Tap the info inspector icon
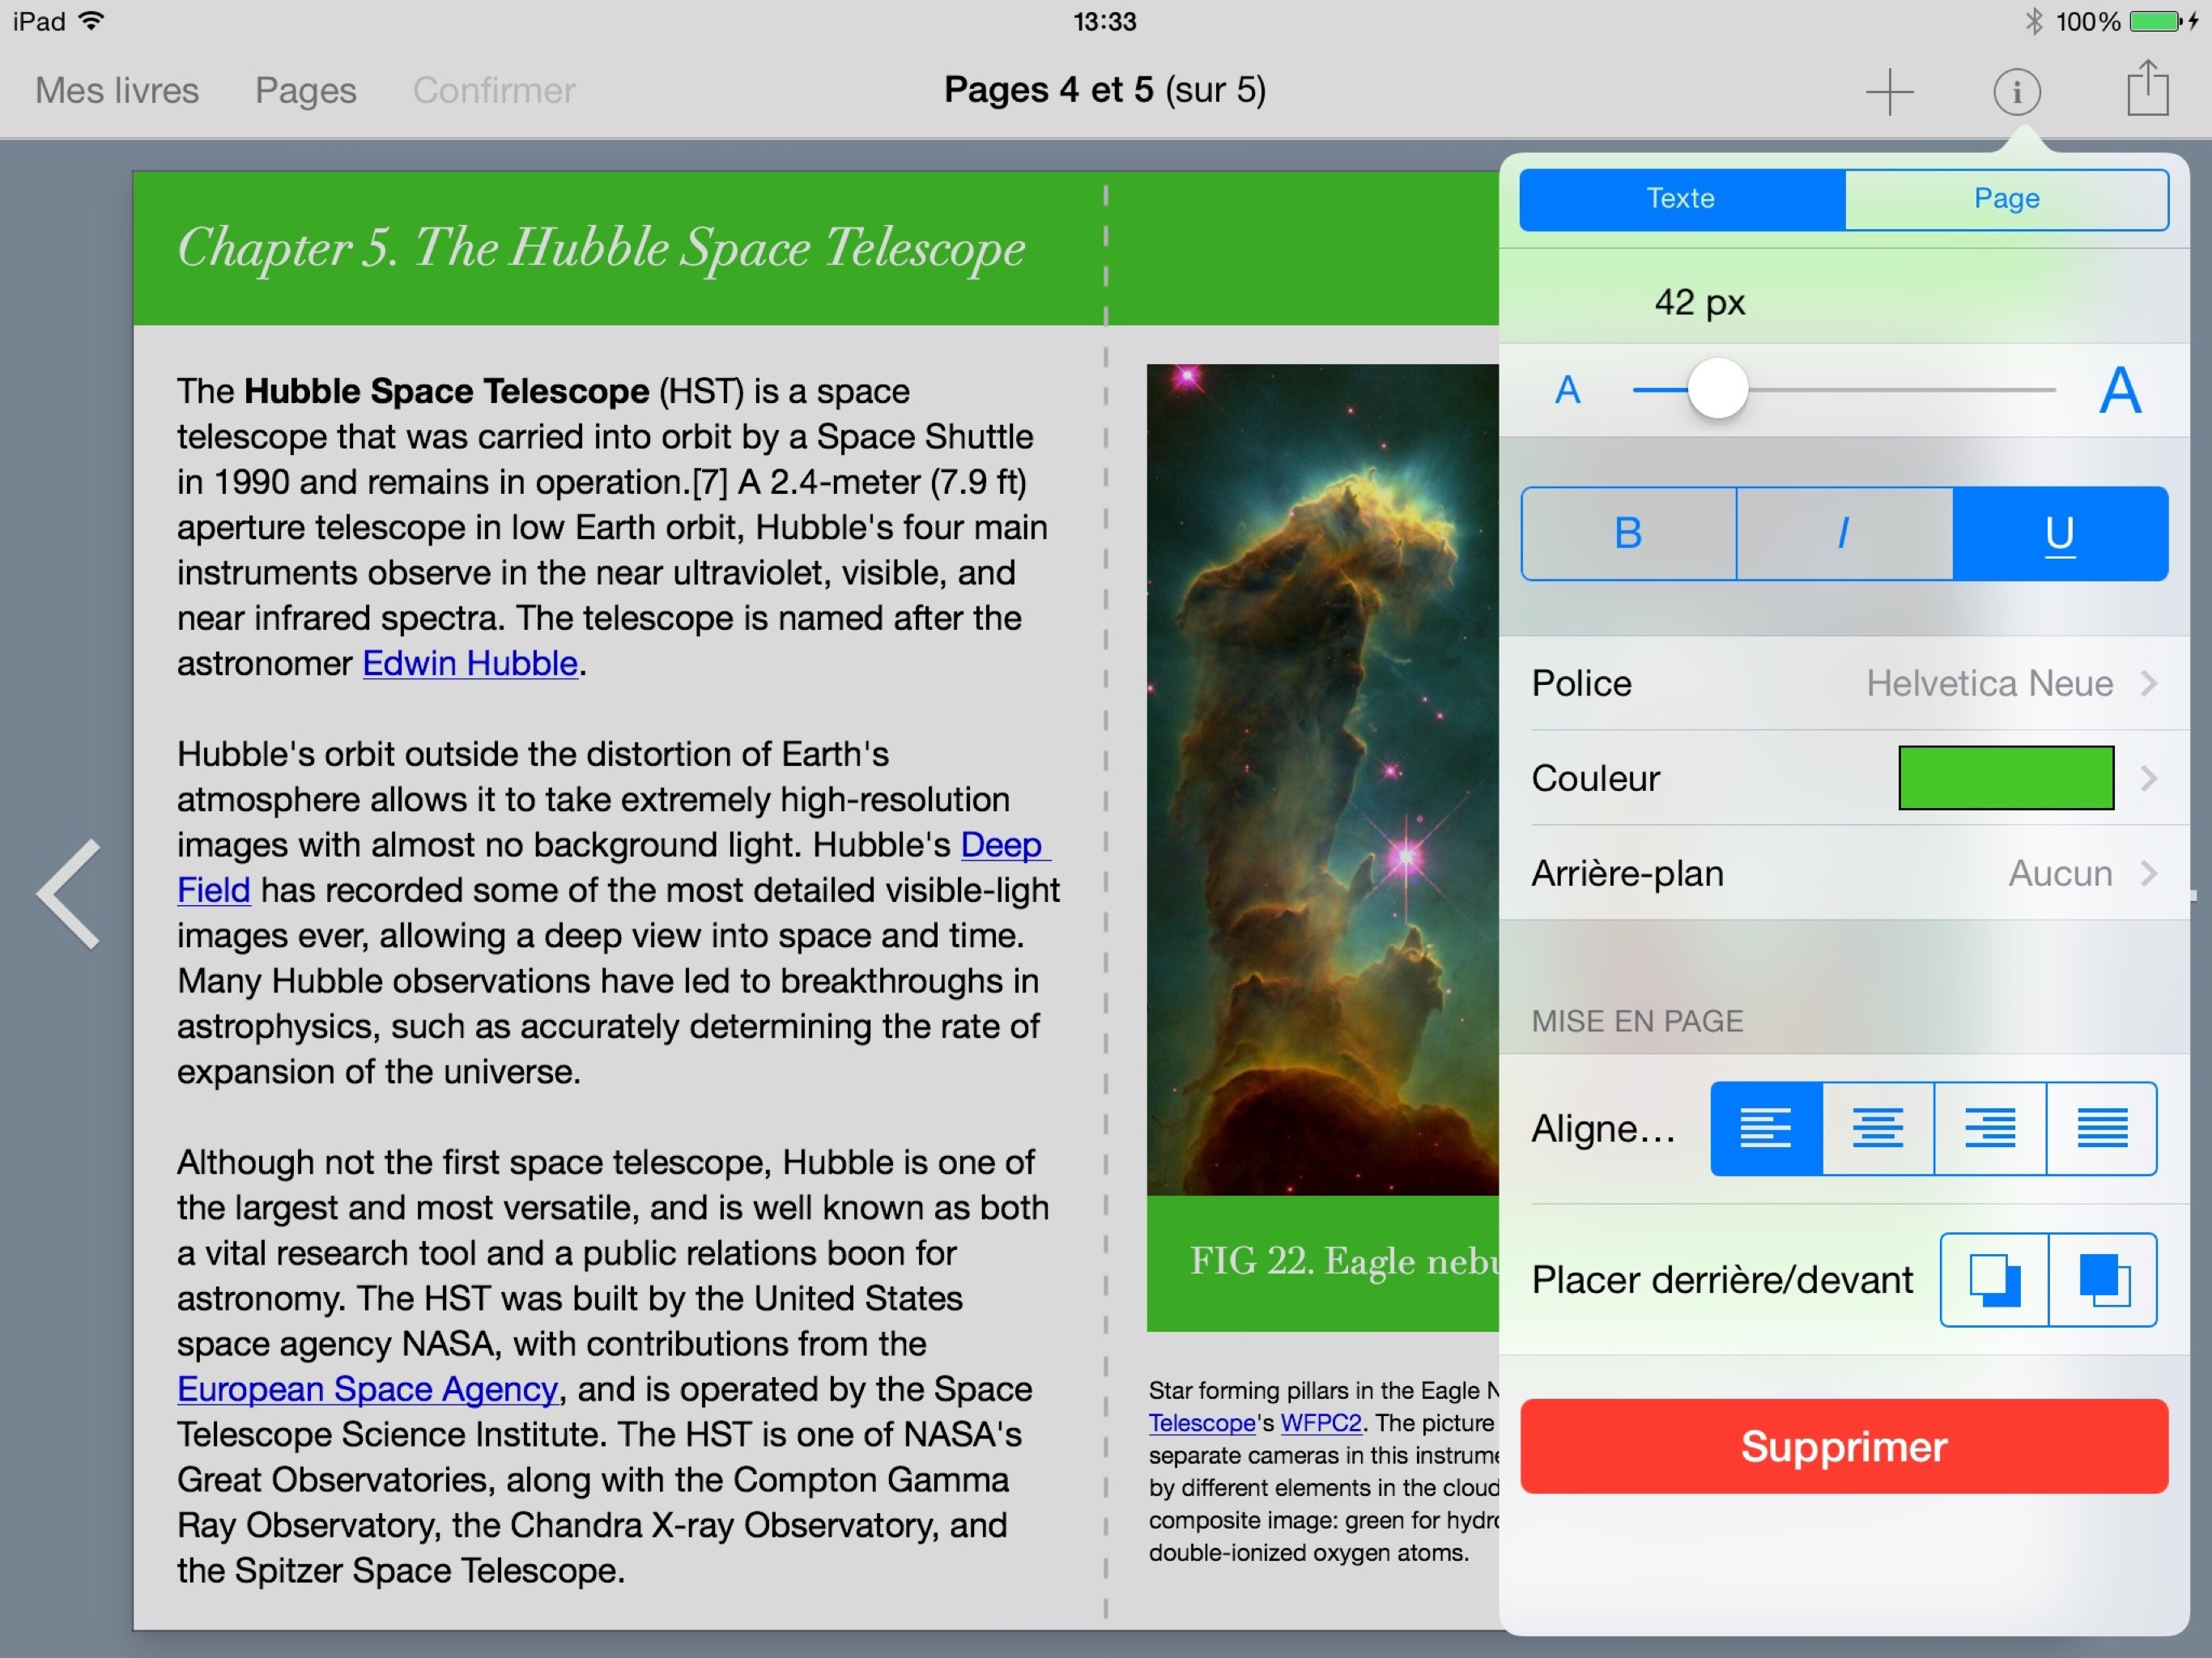2212x1658 pixels. point(2016,91)
